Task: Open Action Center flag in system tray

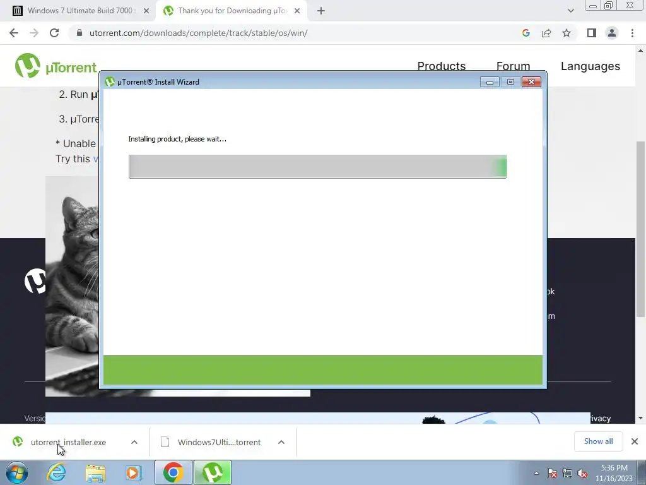Action: pyautogui.click(x=552, y=473)
